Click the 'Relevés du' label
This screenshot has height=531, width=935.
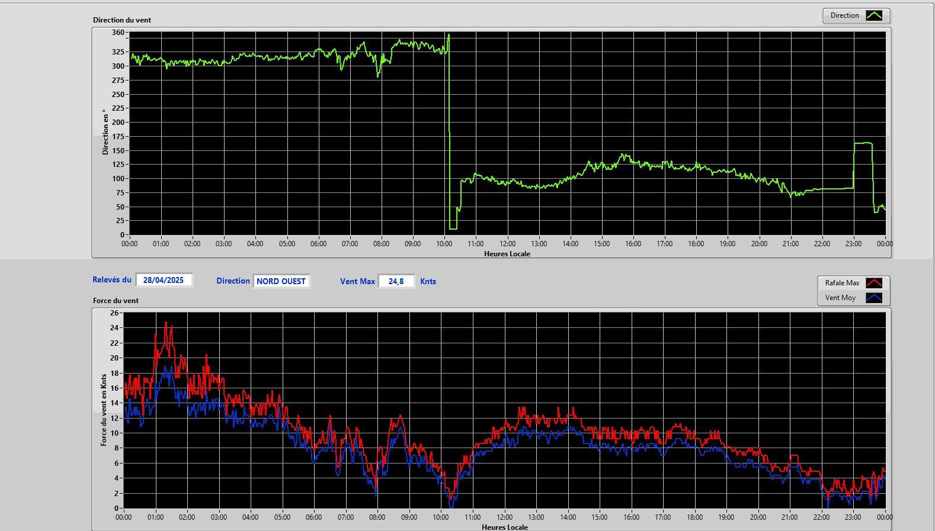pyautogui.click(x=112, y=279)
